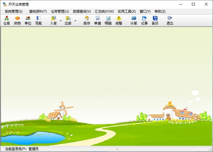Viewport: 213px width, 152px height.
Task: Click the 货物 (goods) toolbar icon
Action: 17,21
